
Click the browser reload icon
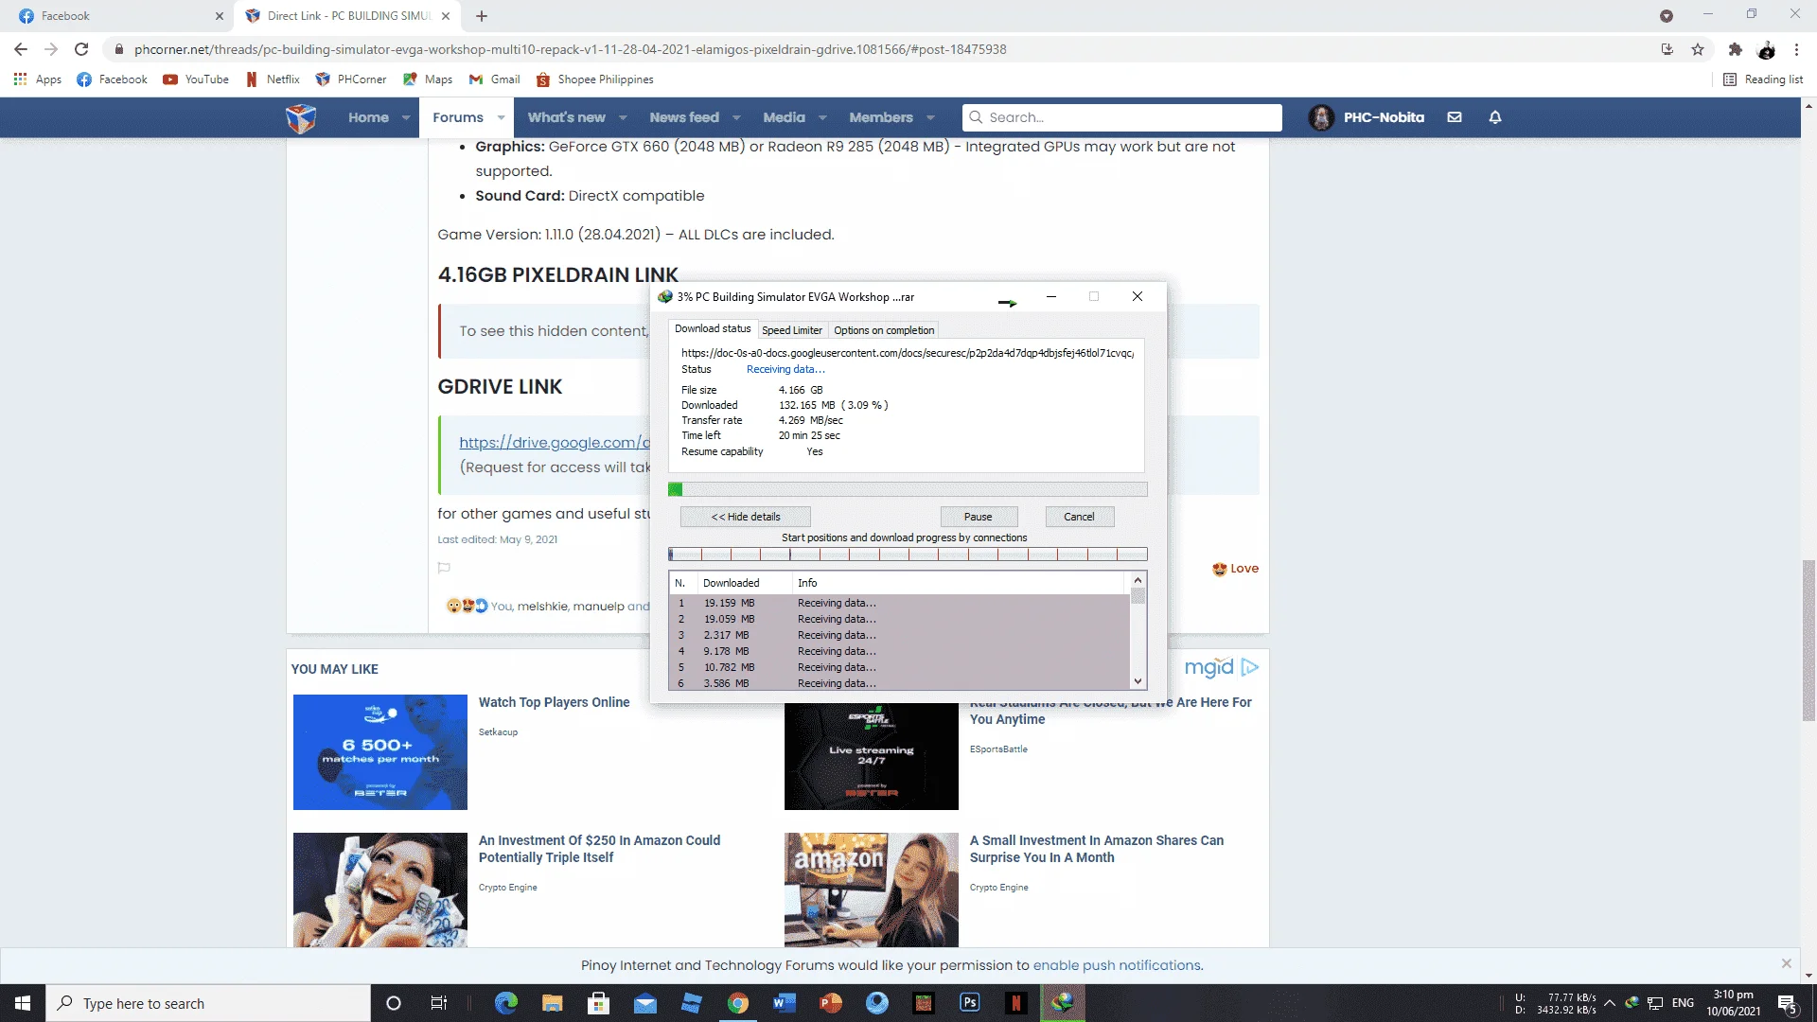coord(81,49)
